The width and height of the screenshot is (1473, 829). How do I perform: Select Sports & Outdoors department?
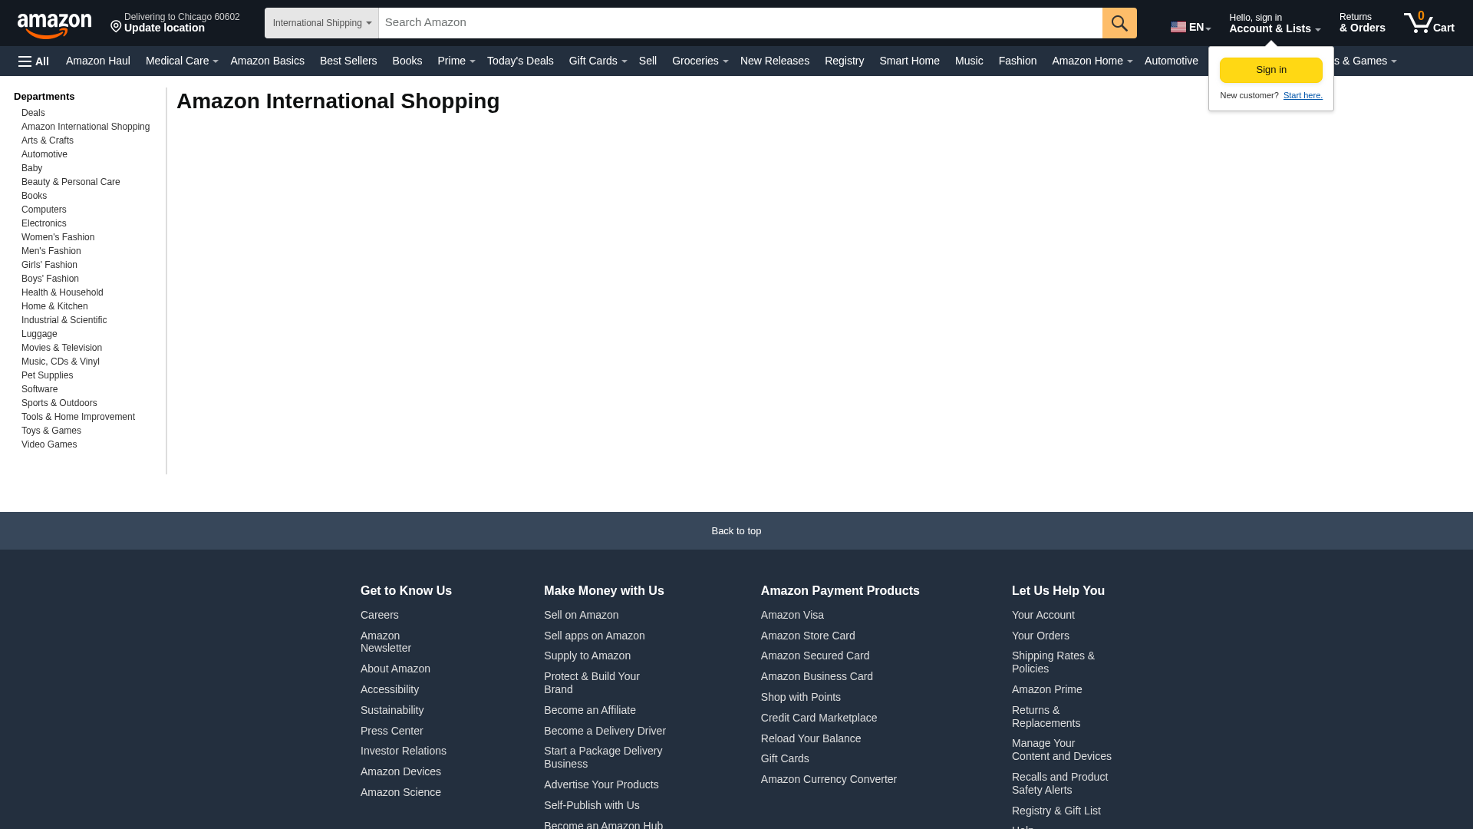tap(59, 403)
